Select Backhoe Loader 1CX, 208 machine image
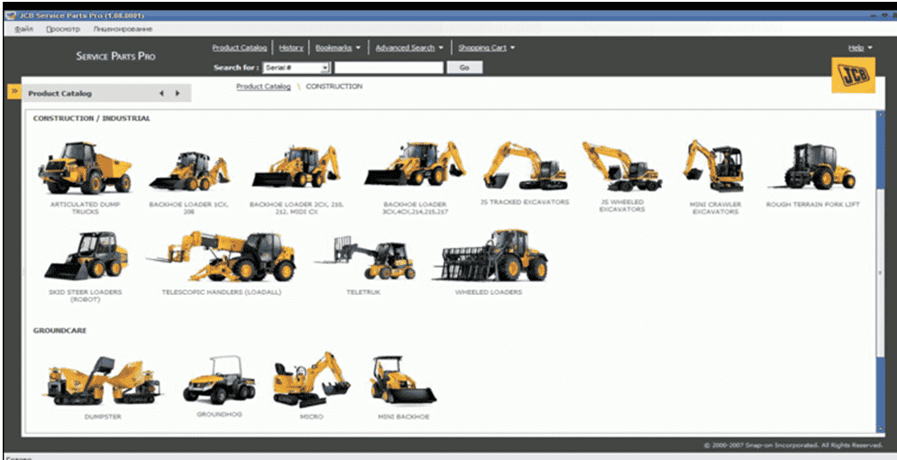Screen dimensions: 897x460 point(189,171)
